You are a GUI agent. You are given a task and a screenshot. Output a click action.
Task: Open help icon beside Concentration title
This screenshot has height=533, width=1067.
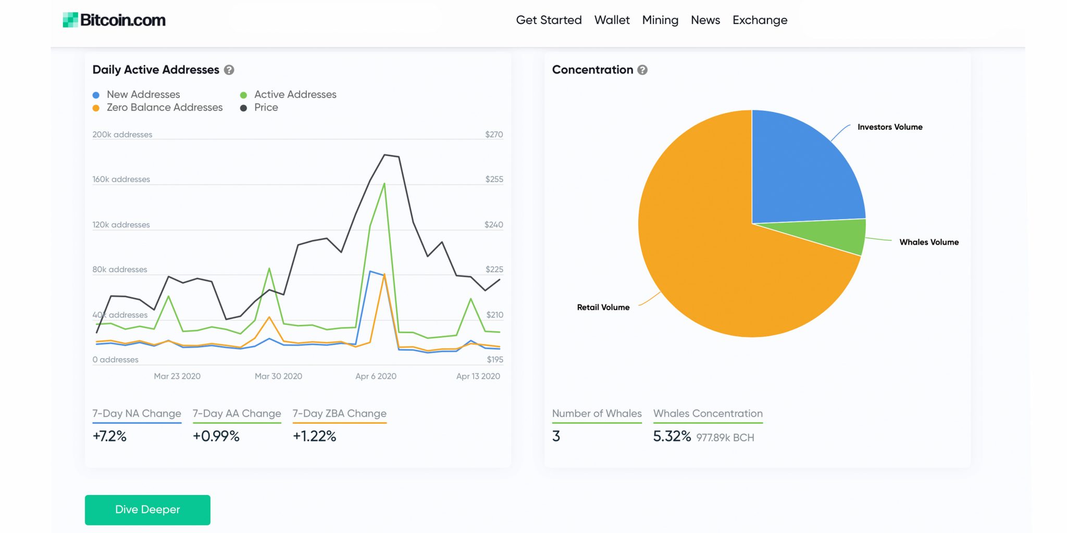coord(642,70)
